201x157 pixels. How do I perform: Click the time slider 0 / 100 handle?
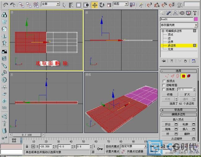(x=27, y=135)
